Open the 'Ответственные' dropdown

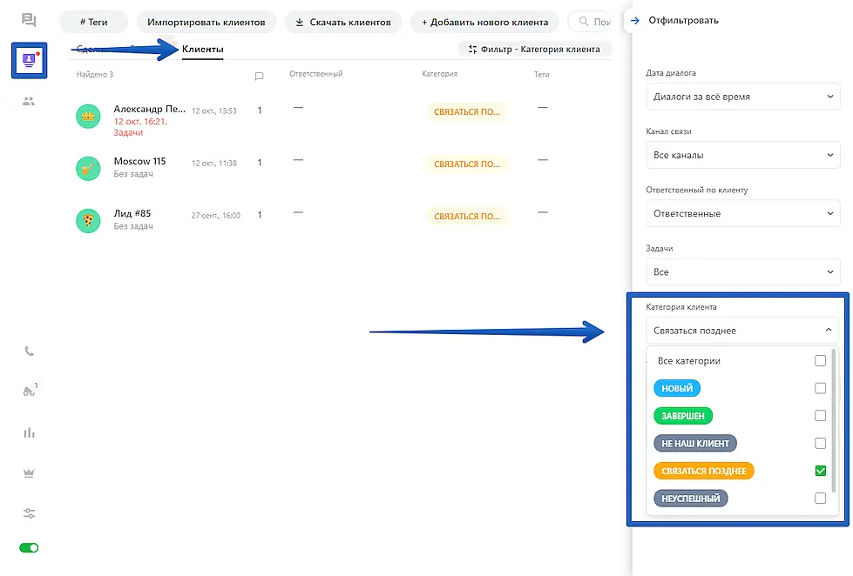pyautogui.click(x=742, y=213)
